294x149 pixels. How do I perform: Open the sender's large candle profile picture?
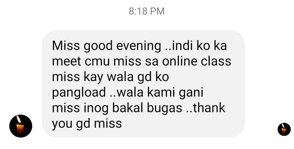coord(21,126)
